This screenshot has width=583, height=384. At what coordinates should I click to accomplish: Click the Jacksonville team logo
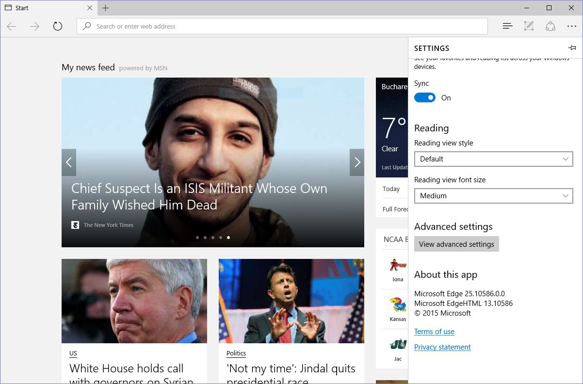[x=398, y=345]
